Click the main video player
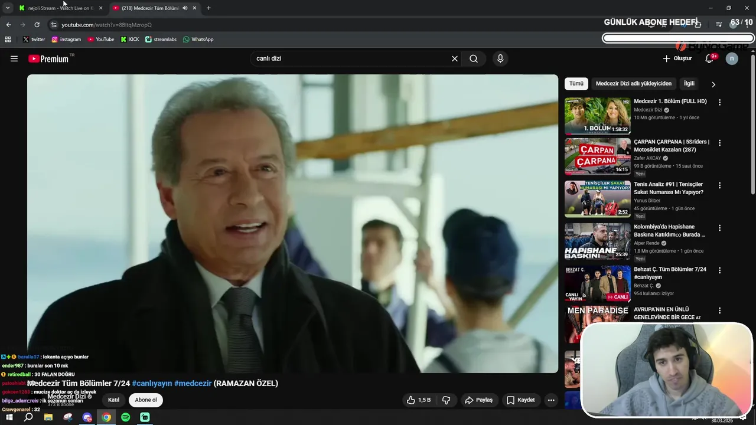 (292, 223)
